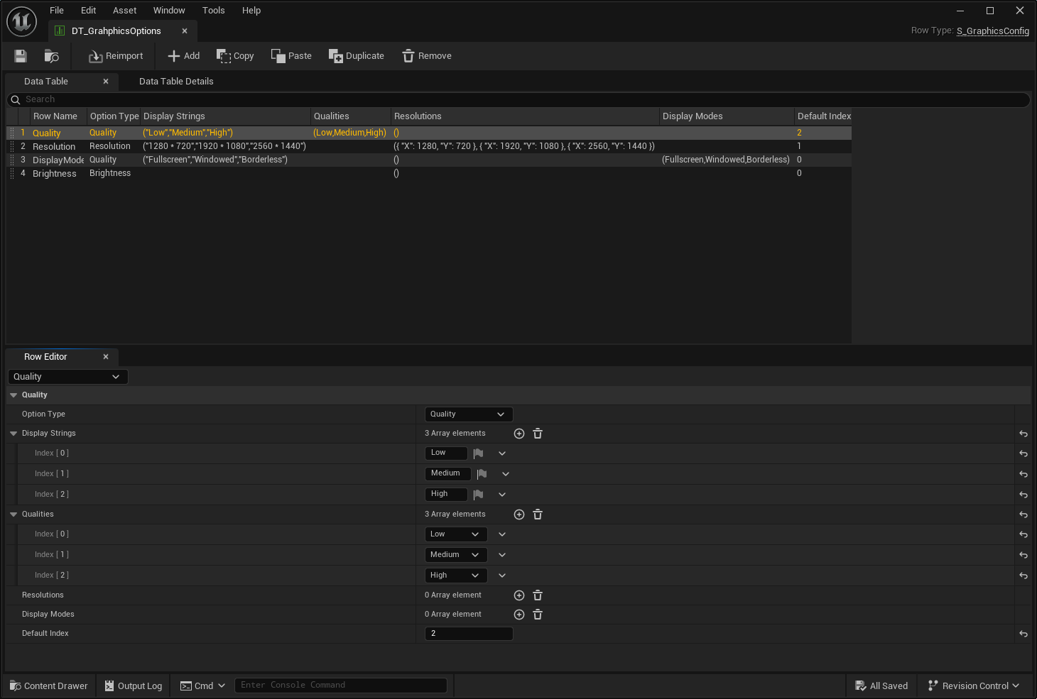Add element to Display Modes array
This screenshot has height=699, width=1037.
point(519,615)
